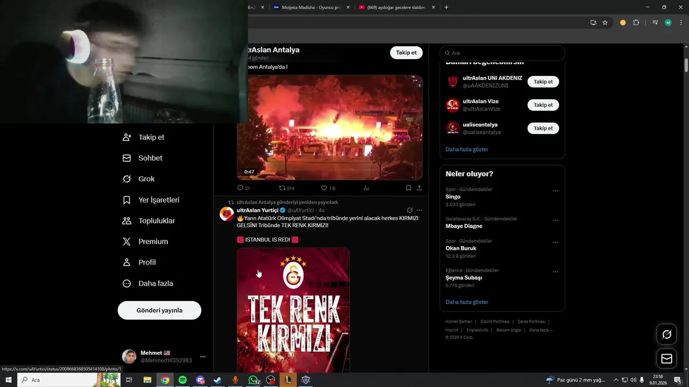Open floating messages envelope button
Viewport: 689px width, 387px height.
[667, 359]
